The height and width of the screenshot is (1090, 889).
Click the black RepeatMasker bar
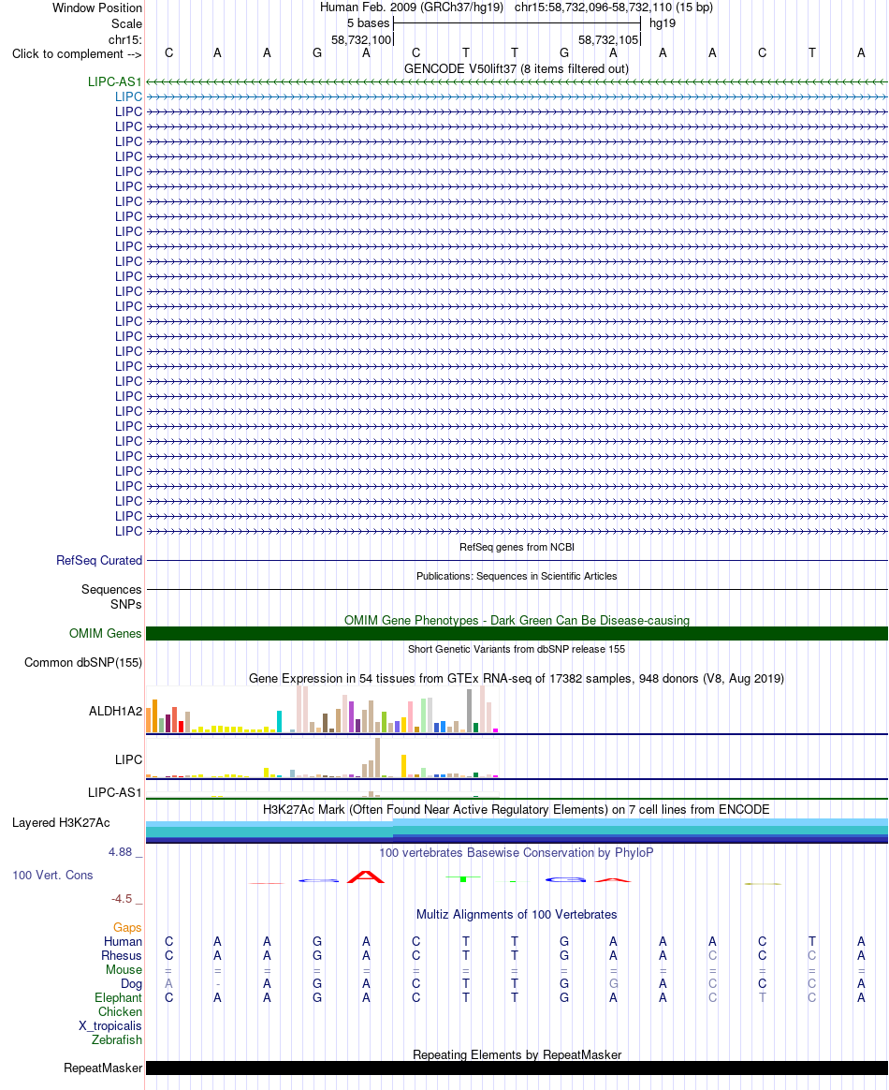coord(517,1068)
